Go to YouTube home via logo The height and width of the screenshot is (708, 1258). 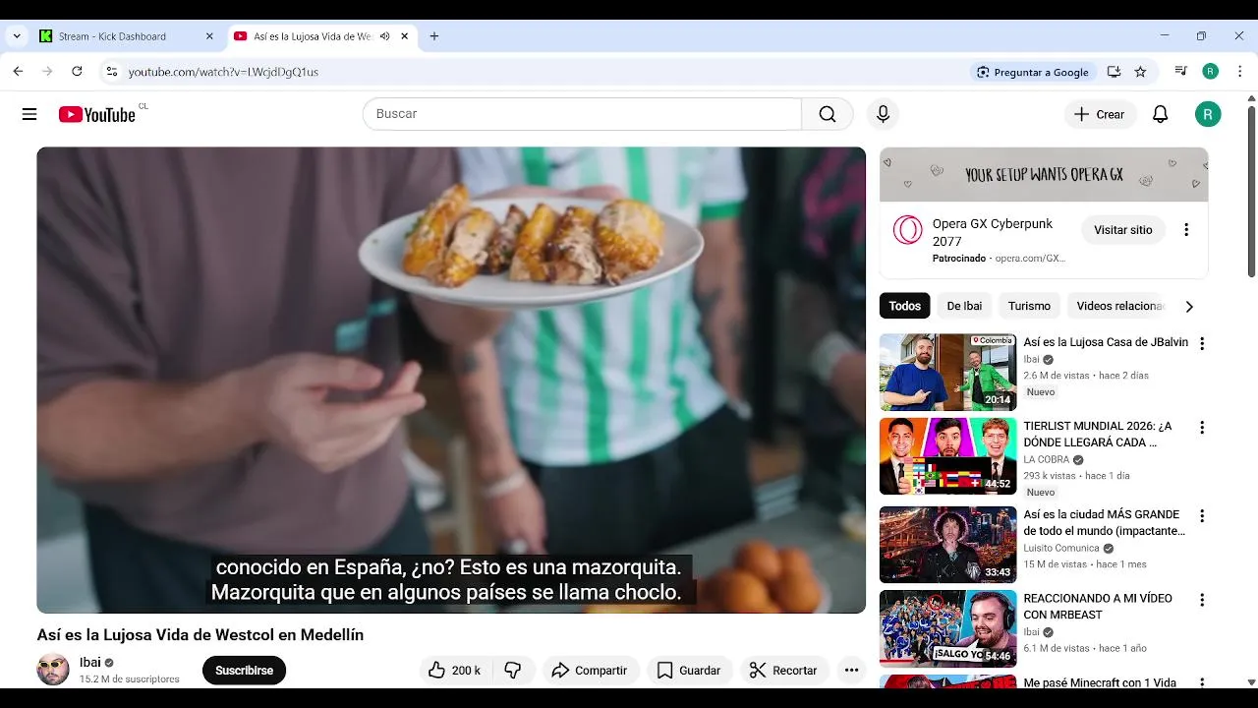(96, 114)
